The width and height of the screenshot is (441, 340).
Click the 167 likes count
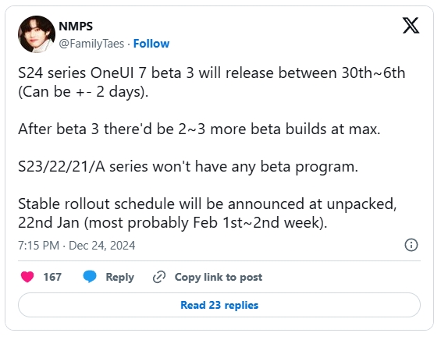52,277
